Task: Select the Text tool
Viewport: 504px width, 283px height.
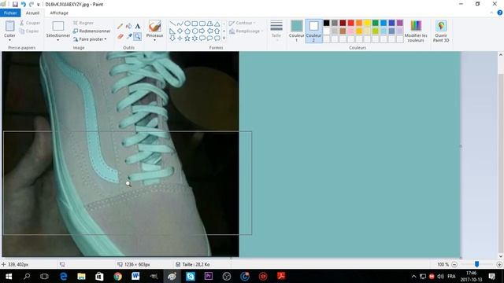Action: coord(138,27)
